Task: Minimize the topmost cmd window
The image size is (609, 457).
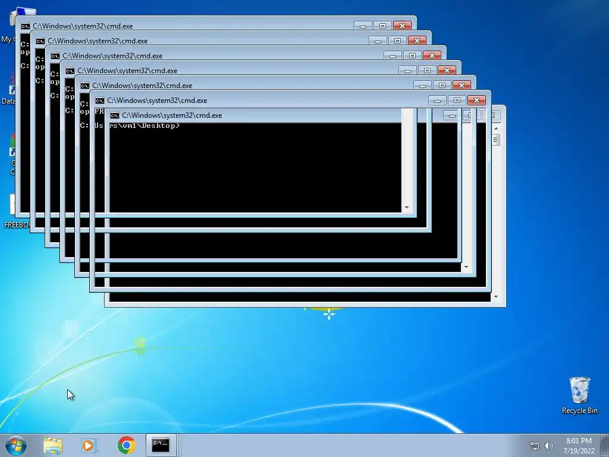Action: tap(363, 26)
